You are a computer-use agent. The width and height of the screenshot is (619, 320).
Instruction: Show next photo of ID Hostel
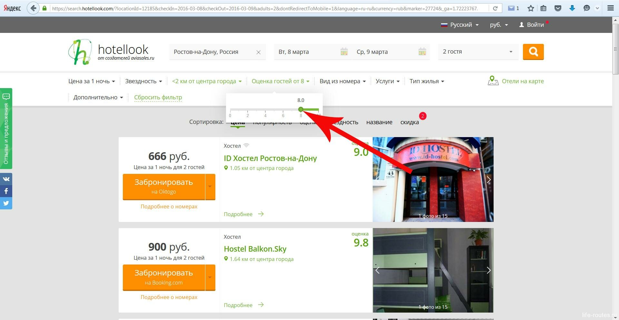point(488,180)
